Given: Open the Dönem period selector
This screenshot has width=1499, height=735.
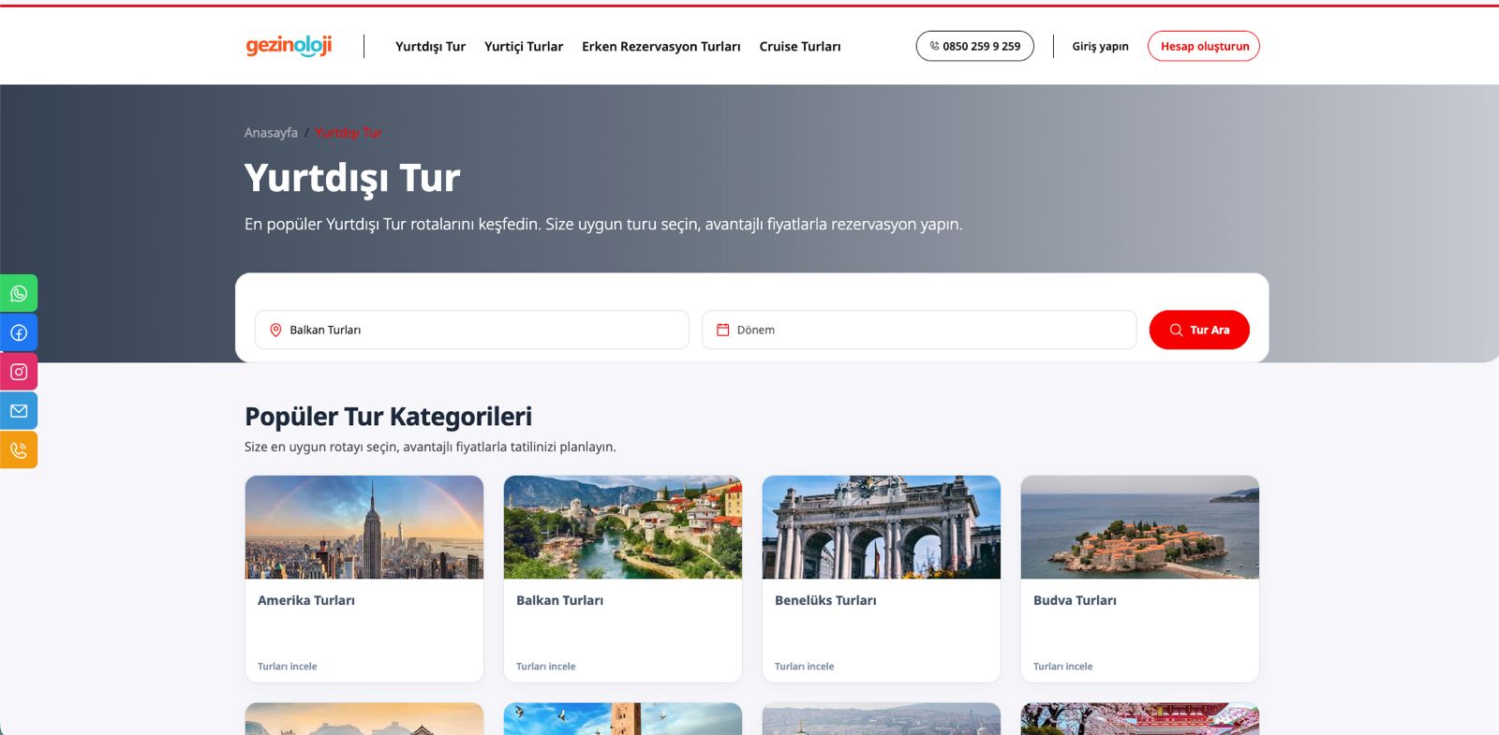Looking at the screenshot, I should pyautogui.click(x=919, y=330).
